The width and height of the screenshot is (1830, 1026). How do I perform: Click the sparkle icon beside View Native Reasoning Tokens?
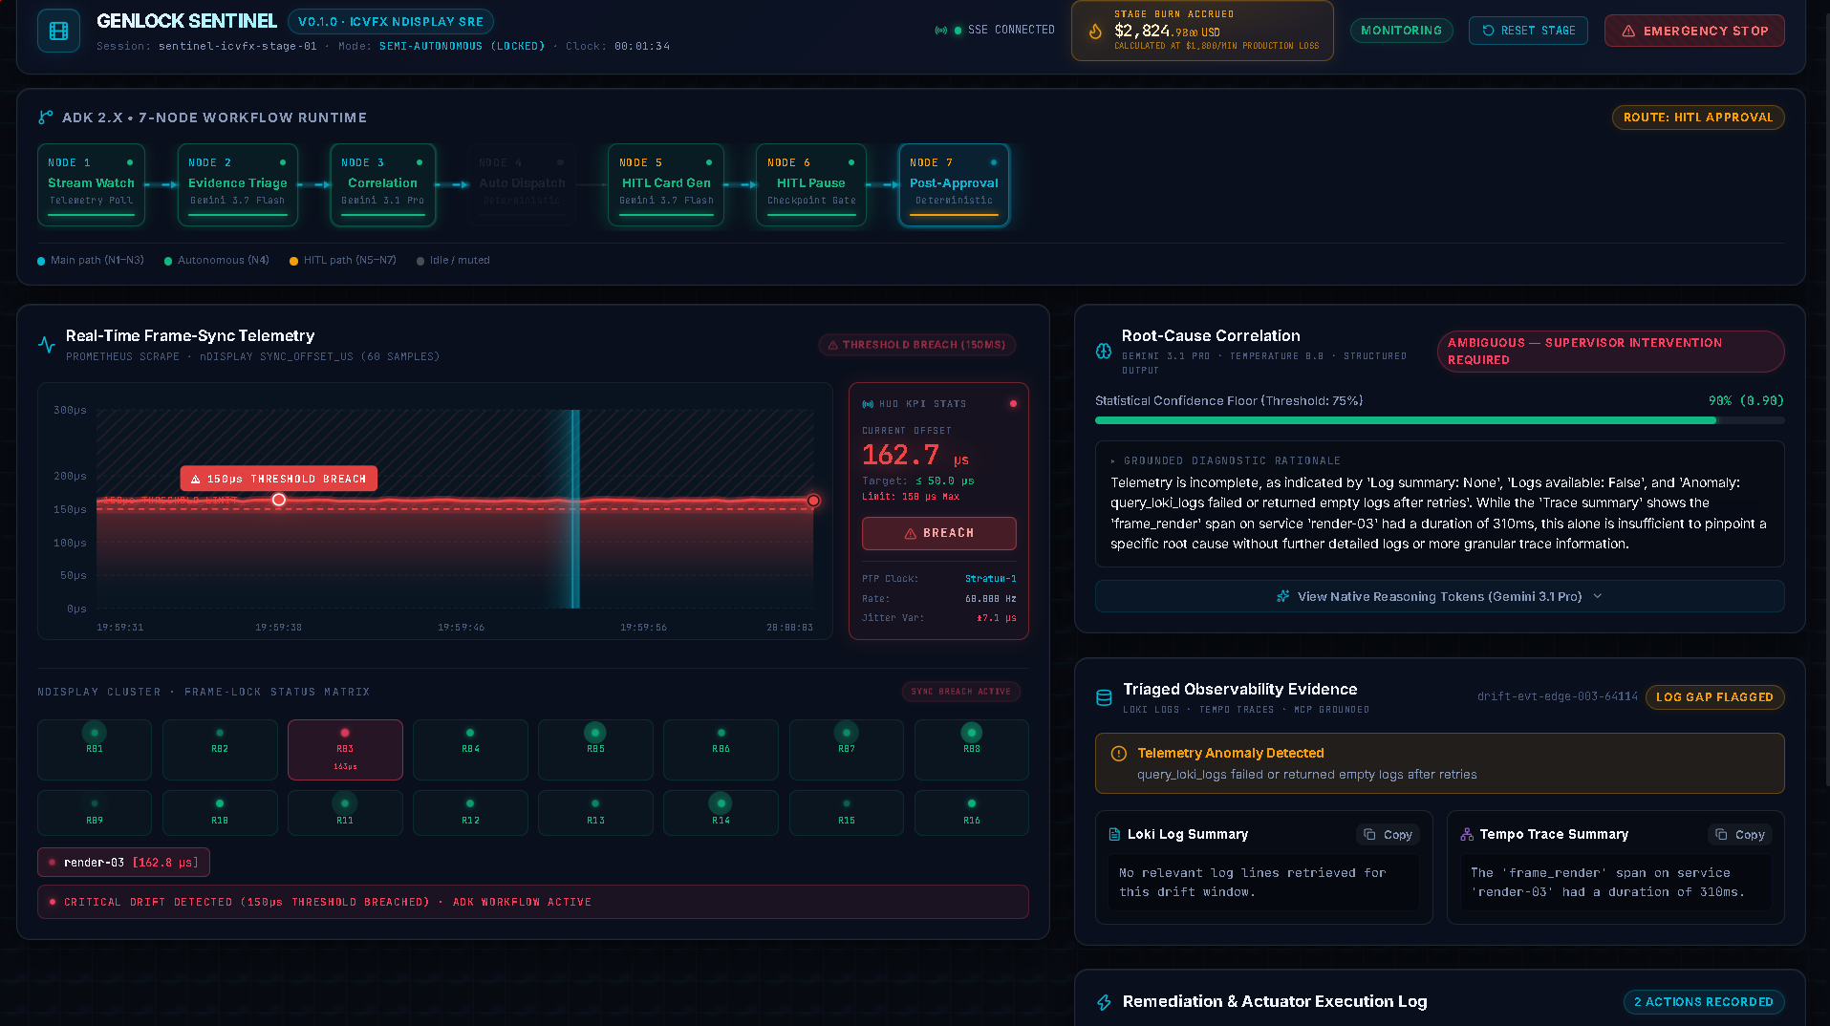[x=1283, y=596]
